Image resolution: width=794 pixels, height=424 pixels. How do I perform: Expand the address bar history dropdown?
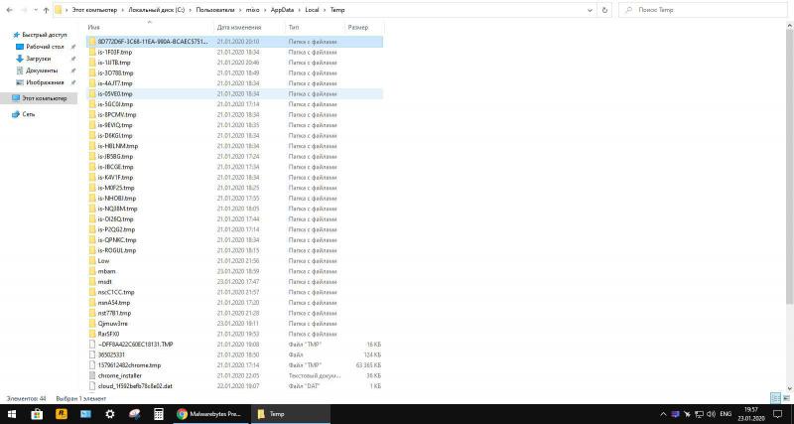(591, 9)
